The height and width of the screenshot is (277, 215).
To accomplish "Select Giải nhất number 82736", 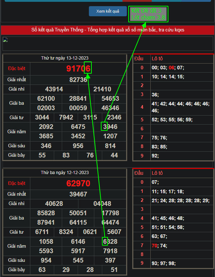I will click(78, 80).
